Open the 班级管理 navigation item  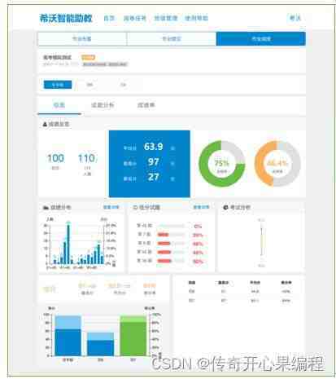point(166,18)
